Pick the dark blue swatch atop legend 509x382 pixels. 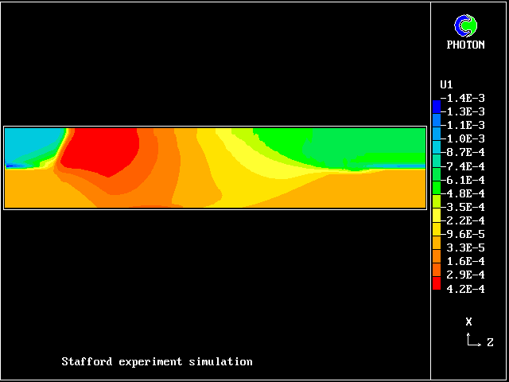pos(436,105)
